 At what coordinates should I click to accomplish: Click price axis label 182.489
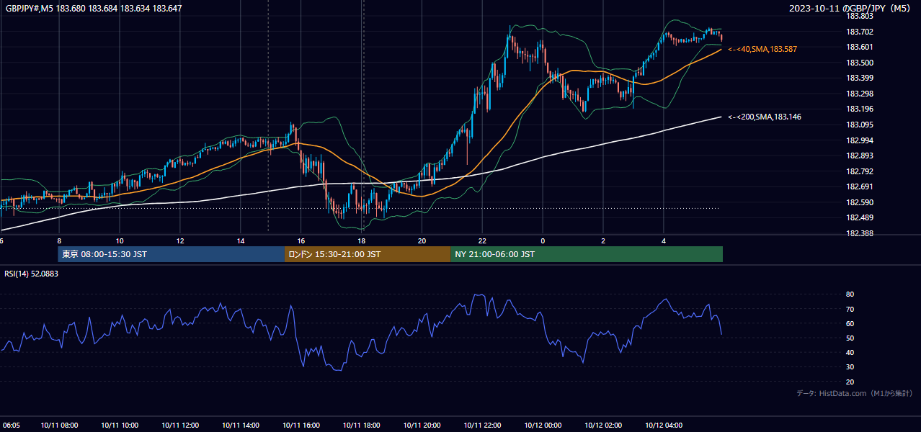click(x=860, y=218)
